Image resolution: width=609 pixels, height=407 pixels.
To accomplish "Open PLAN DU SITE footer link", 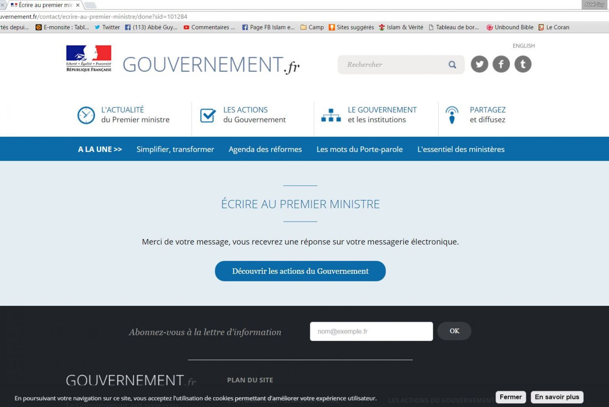I will [250, 380].
